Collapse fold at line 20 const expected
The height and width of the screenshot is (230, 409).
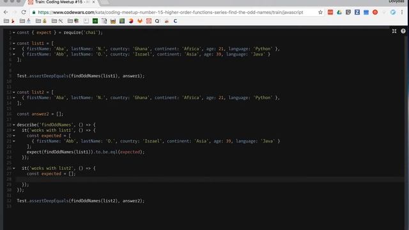14,136
